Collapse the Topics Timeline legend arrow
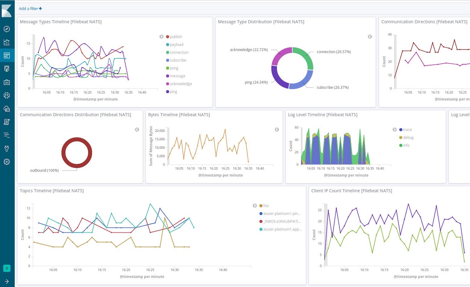470x287 pixels. click(x=255, y=205)
